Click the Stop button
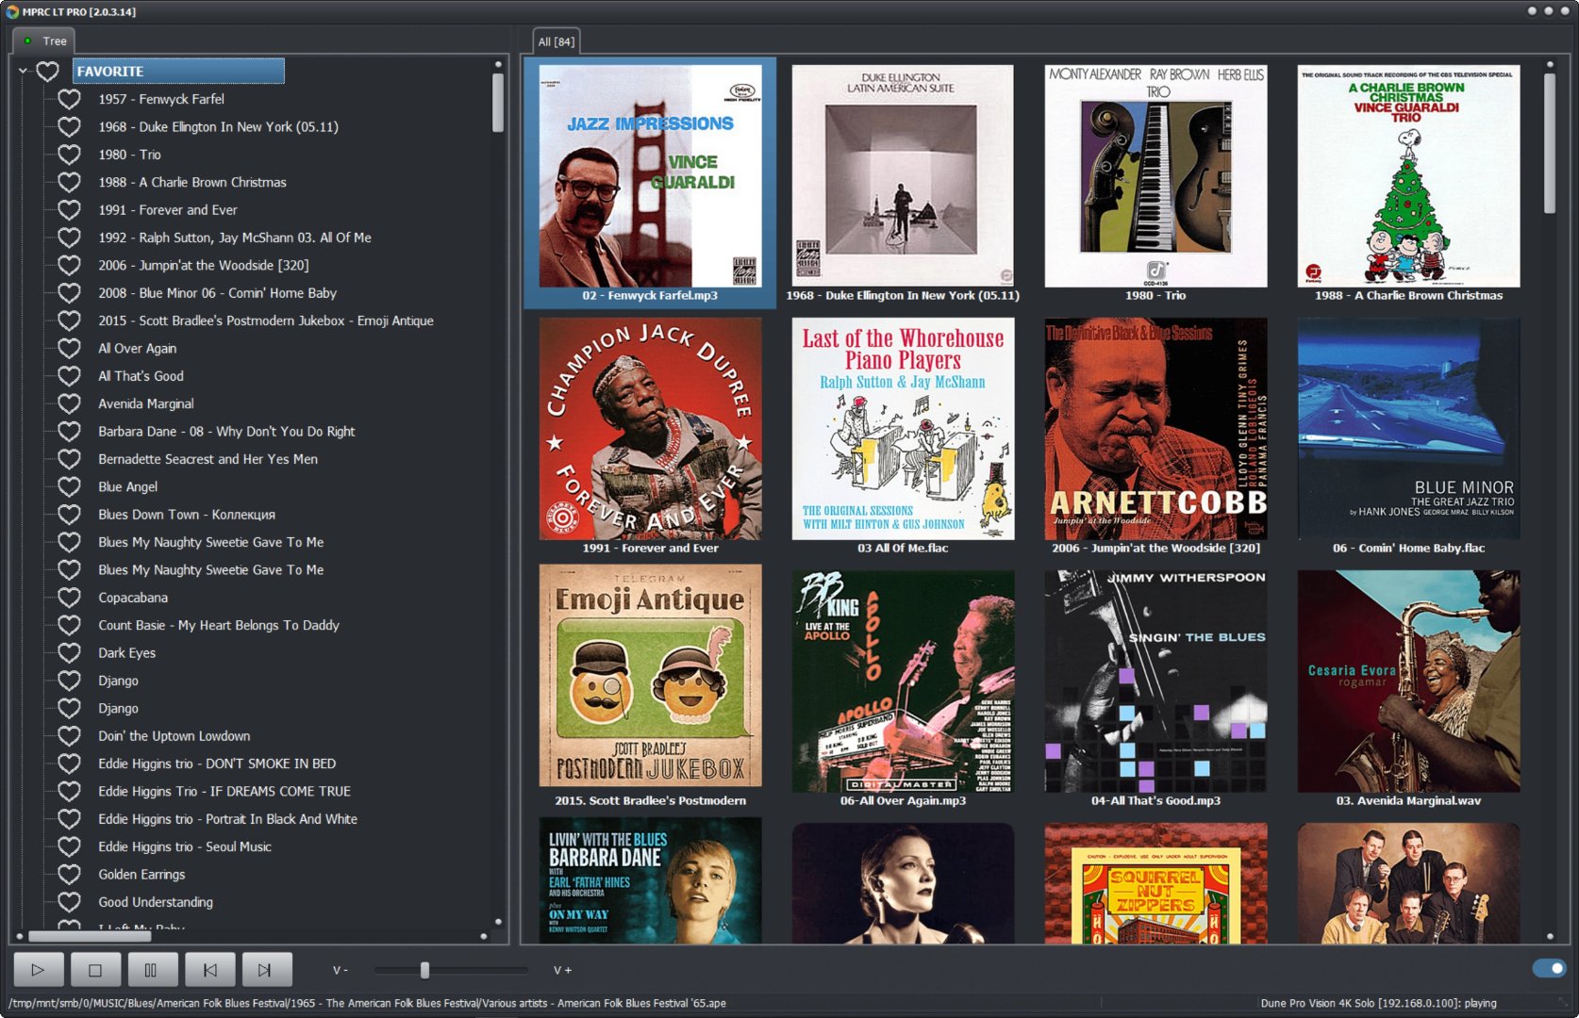The width and height of the screenshot is (1579, 1018). 94,969
